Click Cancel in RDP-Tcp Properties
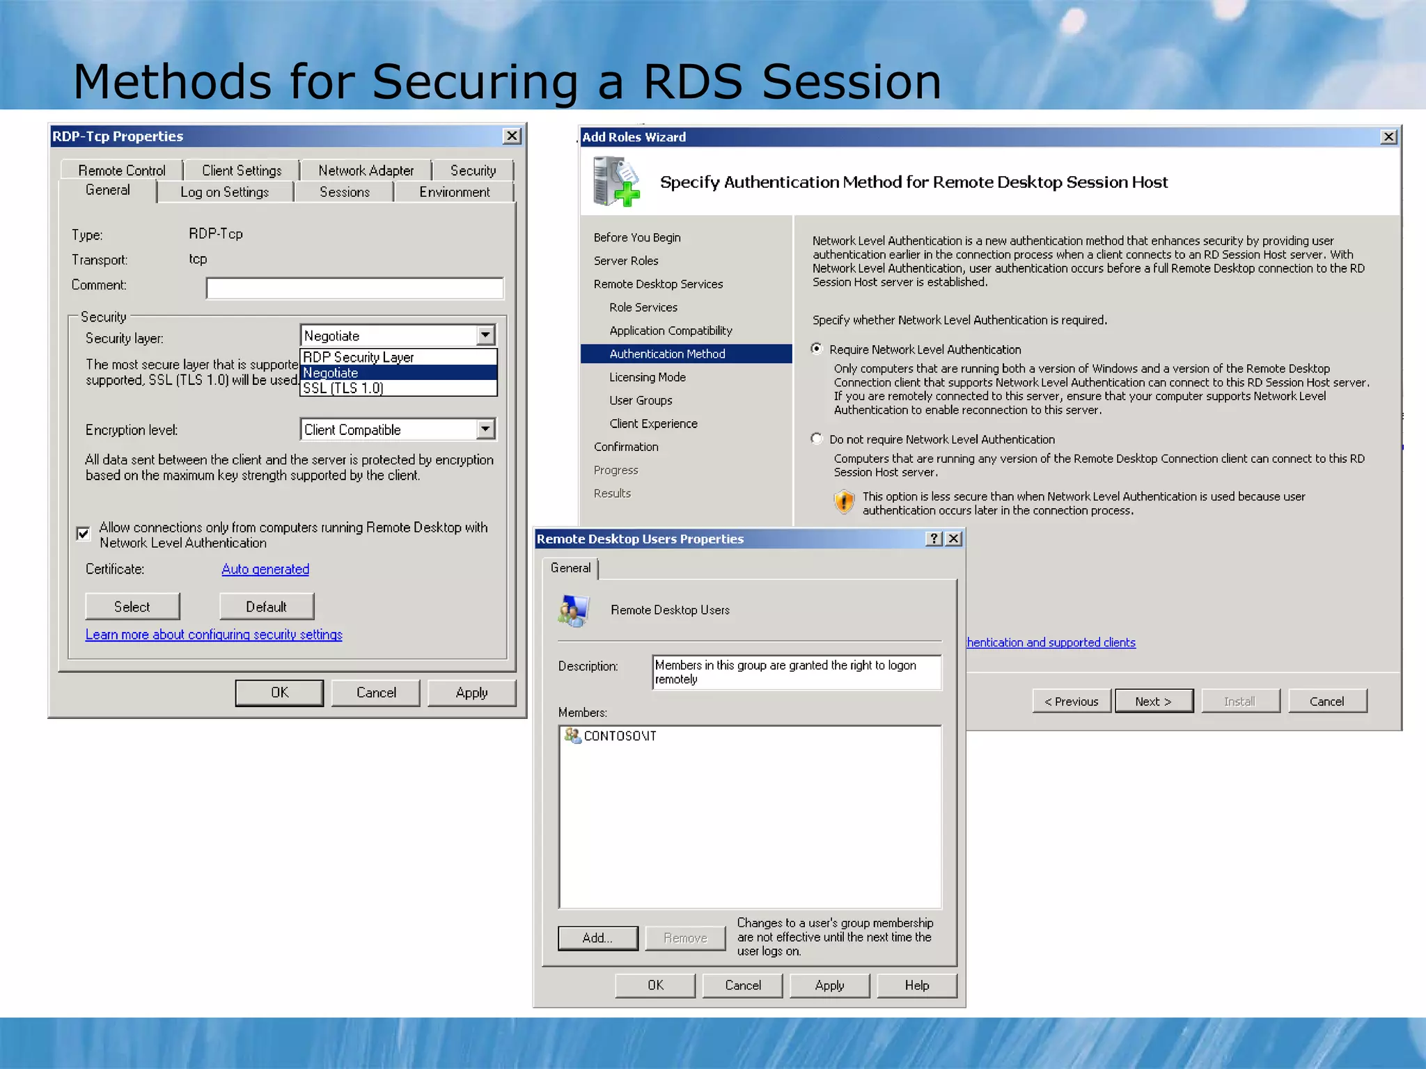Viewport: 1426px width, 1069px height. [376, 692]
